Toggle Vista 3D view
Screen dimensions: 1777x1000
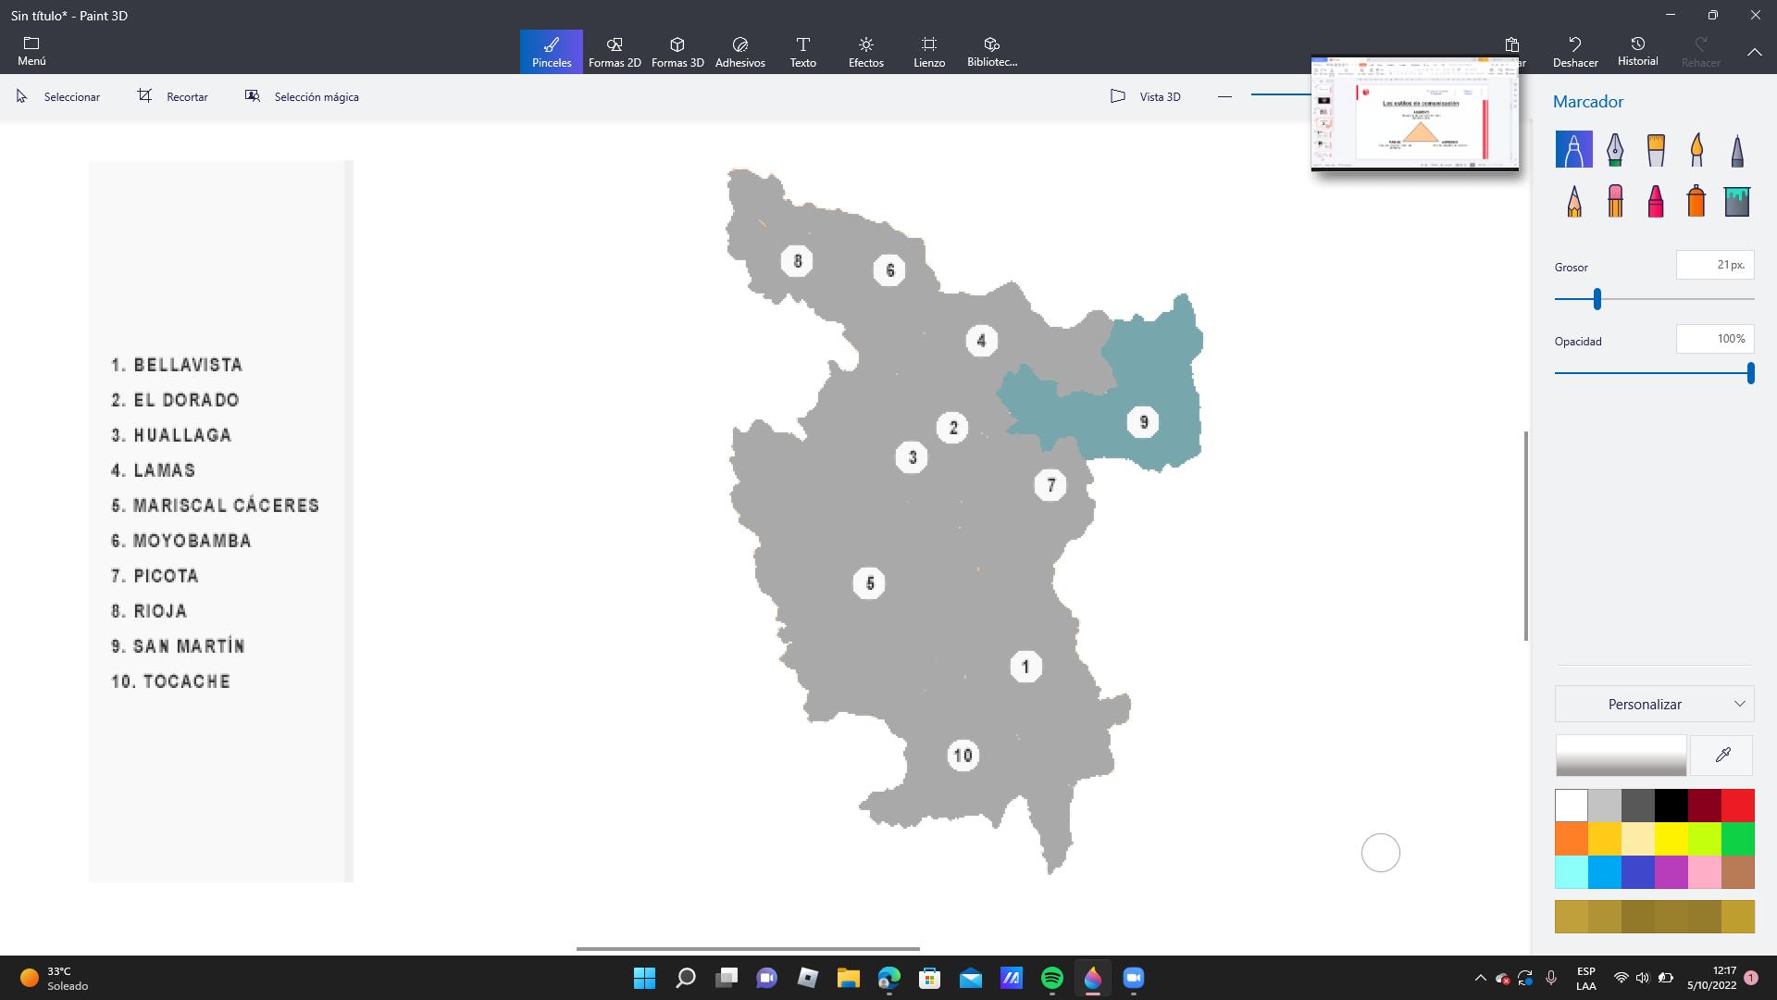pyautogui.click(x=1146, y=96)
